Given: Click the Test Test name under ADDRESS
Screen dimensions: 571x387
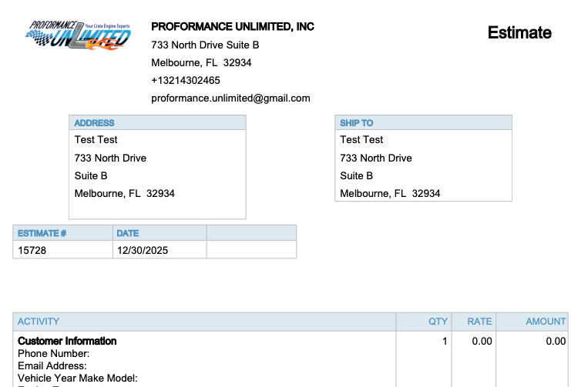Looking at the screenshot, I should click(96, 140).
